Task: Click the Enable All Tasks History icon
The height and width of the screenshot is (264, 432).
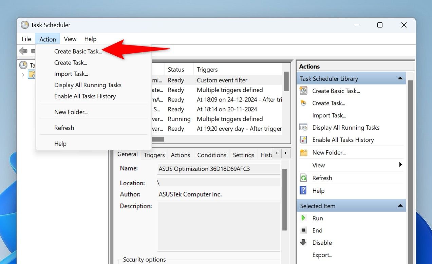Action: pyautogui.click(x=303, y=140)
